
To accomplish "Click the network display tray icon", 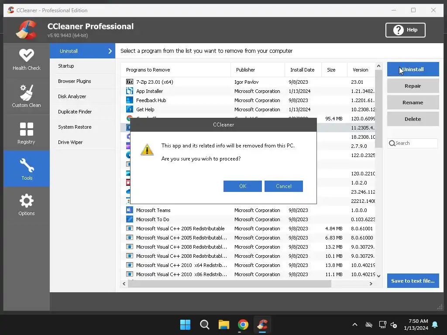I will point(382,325).
